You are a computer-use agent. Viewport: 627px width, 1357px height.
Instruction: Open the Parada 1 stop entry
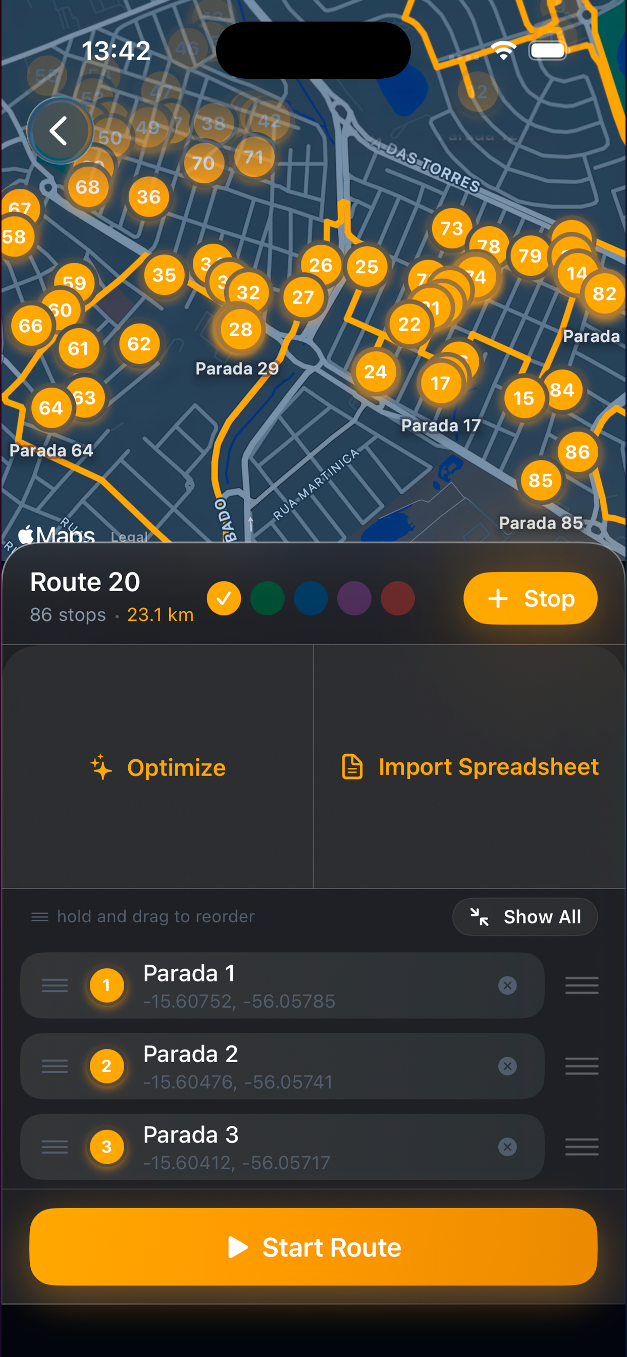click(x=282, y=985)
